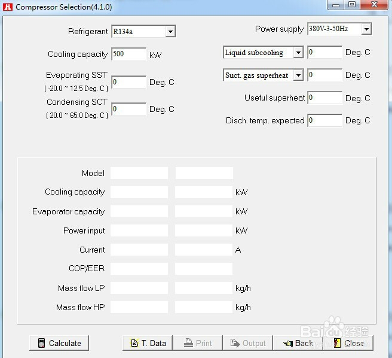
Task: Expand the Power supply dropdown arrow
Action: coord(366,29)
